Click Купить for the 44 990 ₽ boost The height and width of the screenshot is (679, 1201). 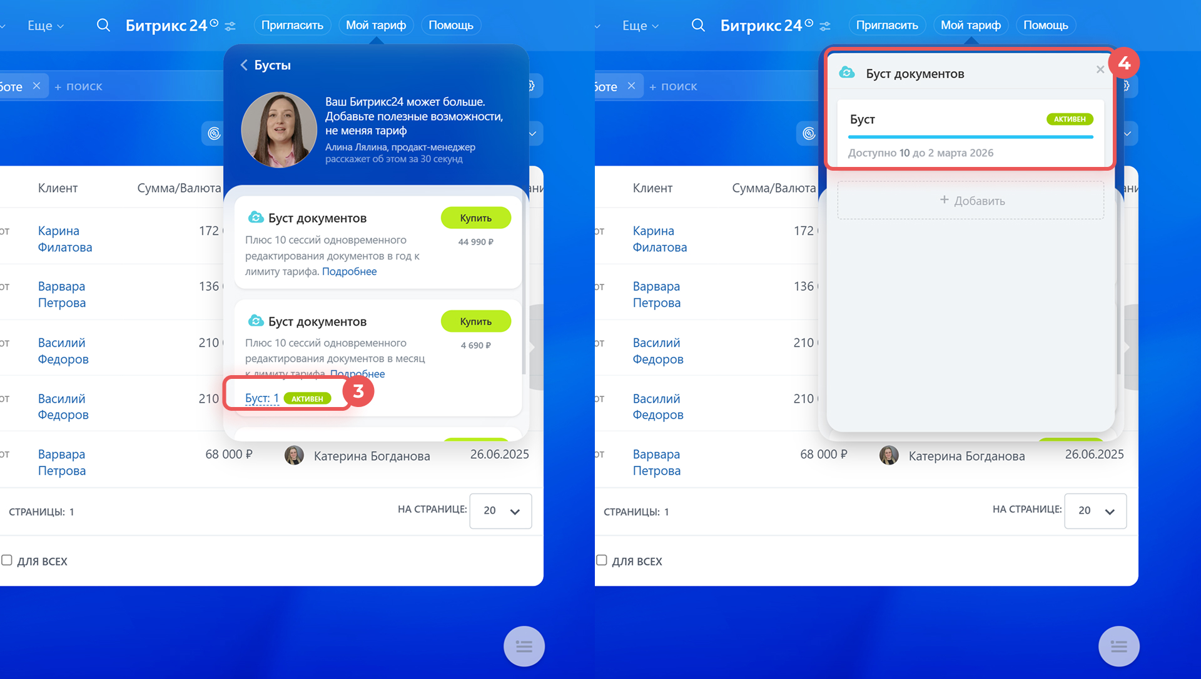[475, 218]
